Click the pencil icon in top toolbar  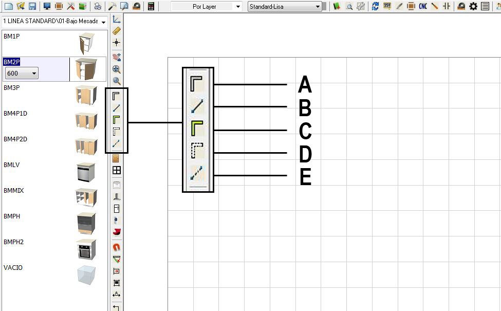(x=399, y=6)
